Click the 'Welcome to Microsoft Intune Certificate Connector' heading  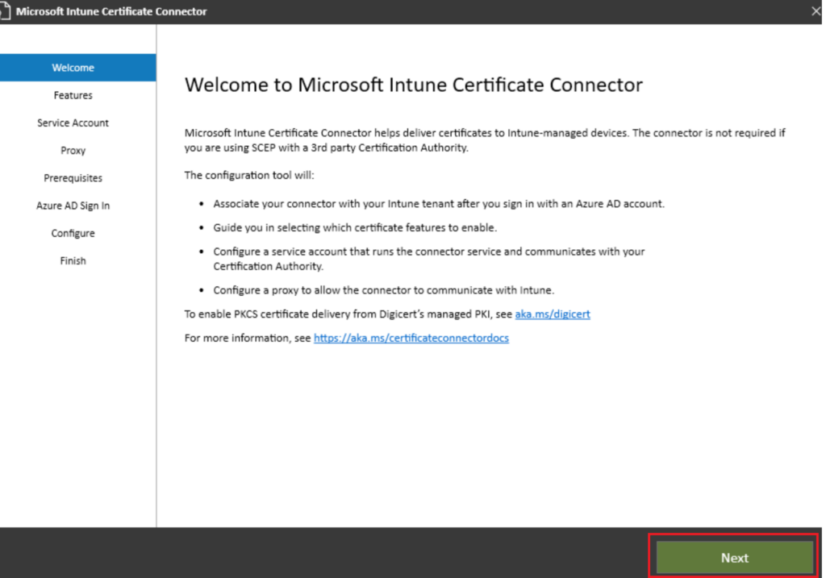pos(414,85)
